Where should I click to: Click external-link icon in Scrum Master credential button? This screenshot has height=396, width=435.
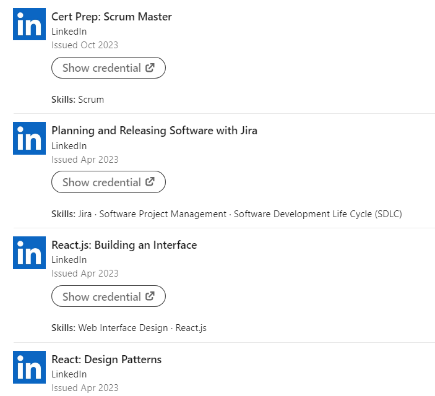(150, 67)
